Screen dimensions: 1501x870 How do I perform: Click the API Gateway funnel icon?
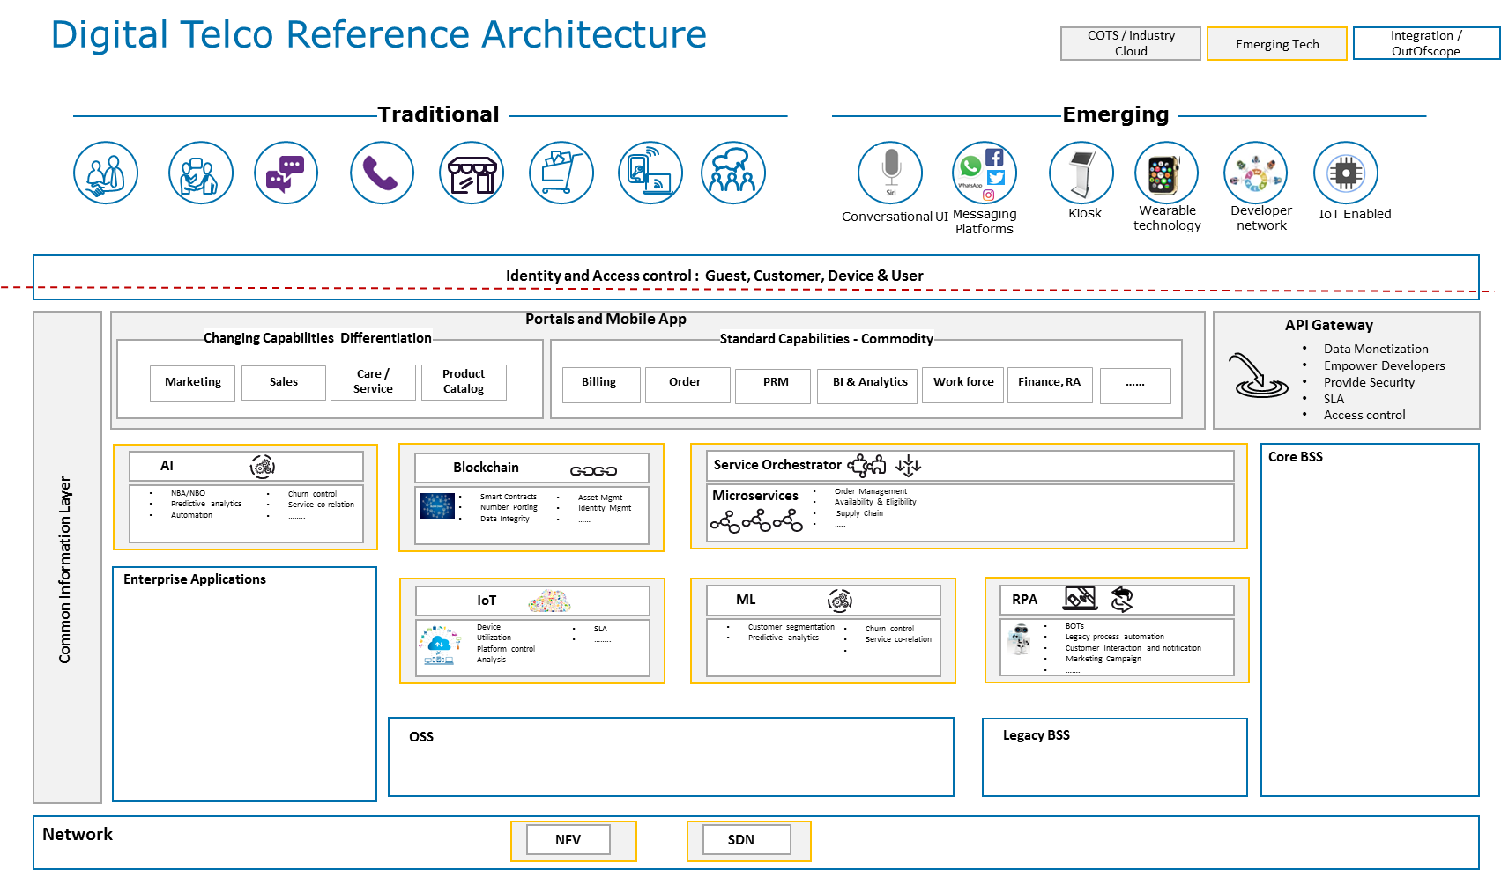[1260, 376]
